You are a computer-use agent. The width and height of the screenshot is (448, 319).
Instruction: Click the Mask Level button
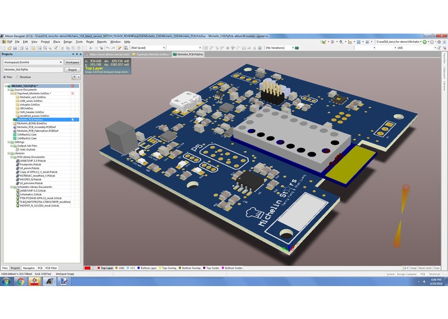pos(425,268)
